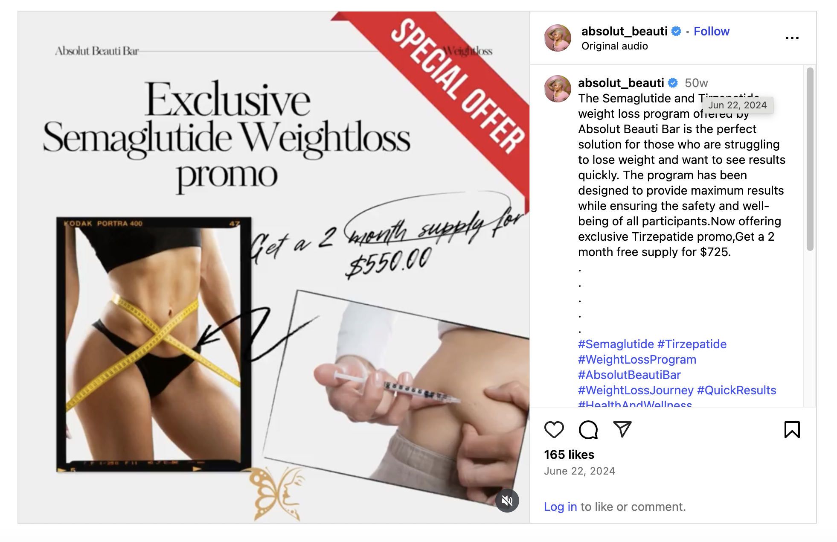Click the #Semaglutide hashtag
Screen dimensions: 837x542
click(x=616, y=344)
